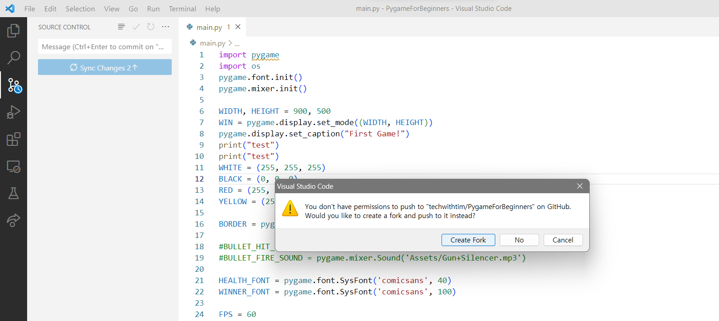
Task: Open the Help menu
Action: [x=213, y=9]
